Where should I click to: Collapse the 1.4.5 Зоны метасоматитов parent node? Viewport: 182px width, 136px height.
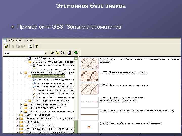tap(21, 73)
